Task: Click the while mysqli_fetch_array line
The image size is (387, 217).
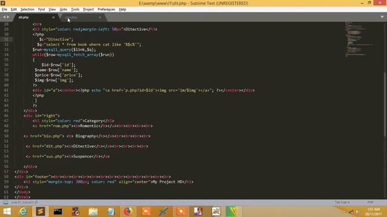Action: point(73,55)
